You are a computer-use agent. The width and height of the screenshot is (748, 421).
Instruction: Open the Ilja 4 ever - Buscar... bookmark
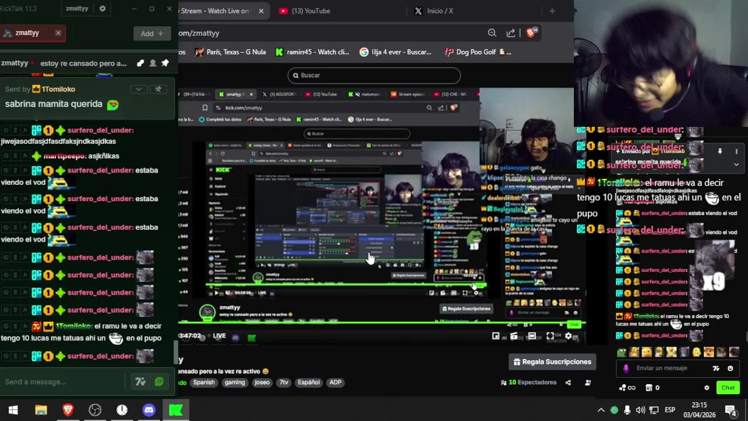396,52
